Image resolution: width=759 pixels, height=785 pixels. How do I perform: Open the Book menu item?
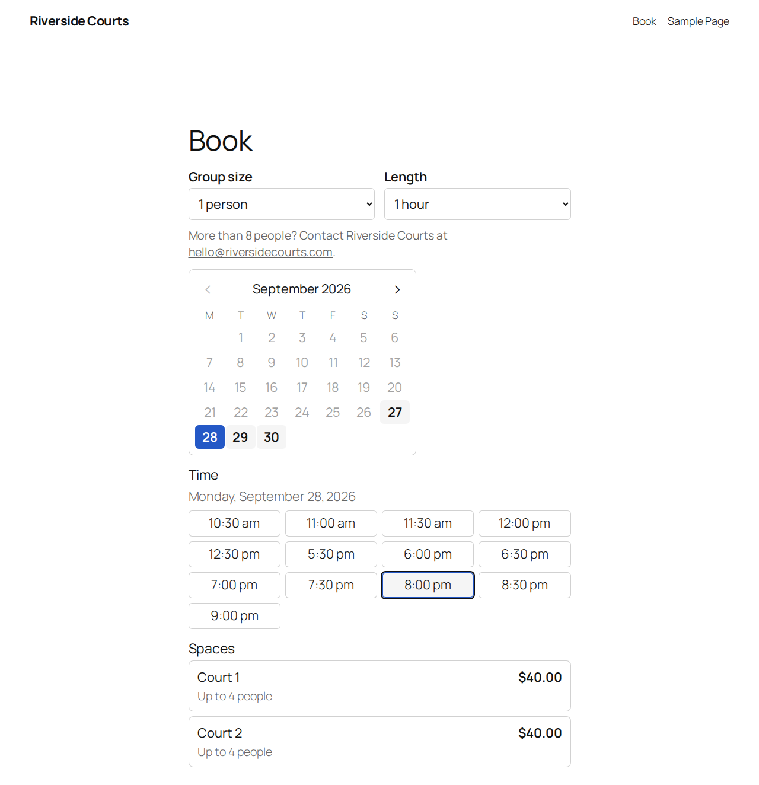tap(644, 21)
